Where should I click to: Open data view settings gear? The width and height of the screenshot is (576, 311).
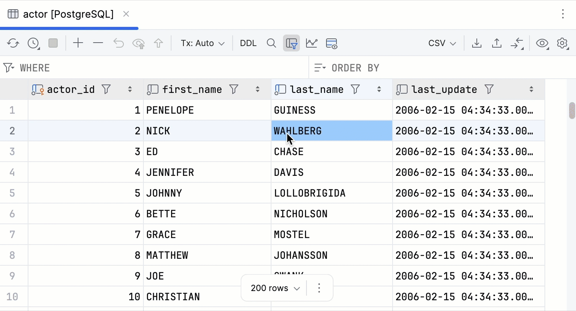coord(562,43)
